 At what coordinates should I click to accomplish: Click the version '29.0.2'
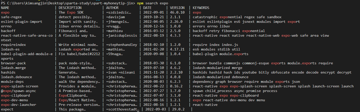point(178,109)
